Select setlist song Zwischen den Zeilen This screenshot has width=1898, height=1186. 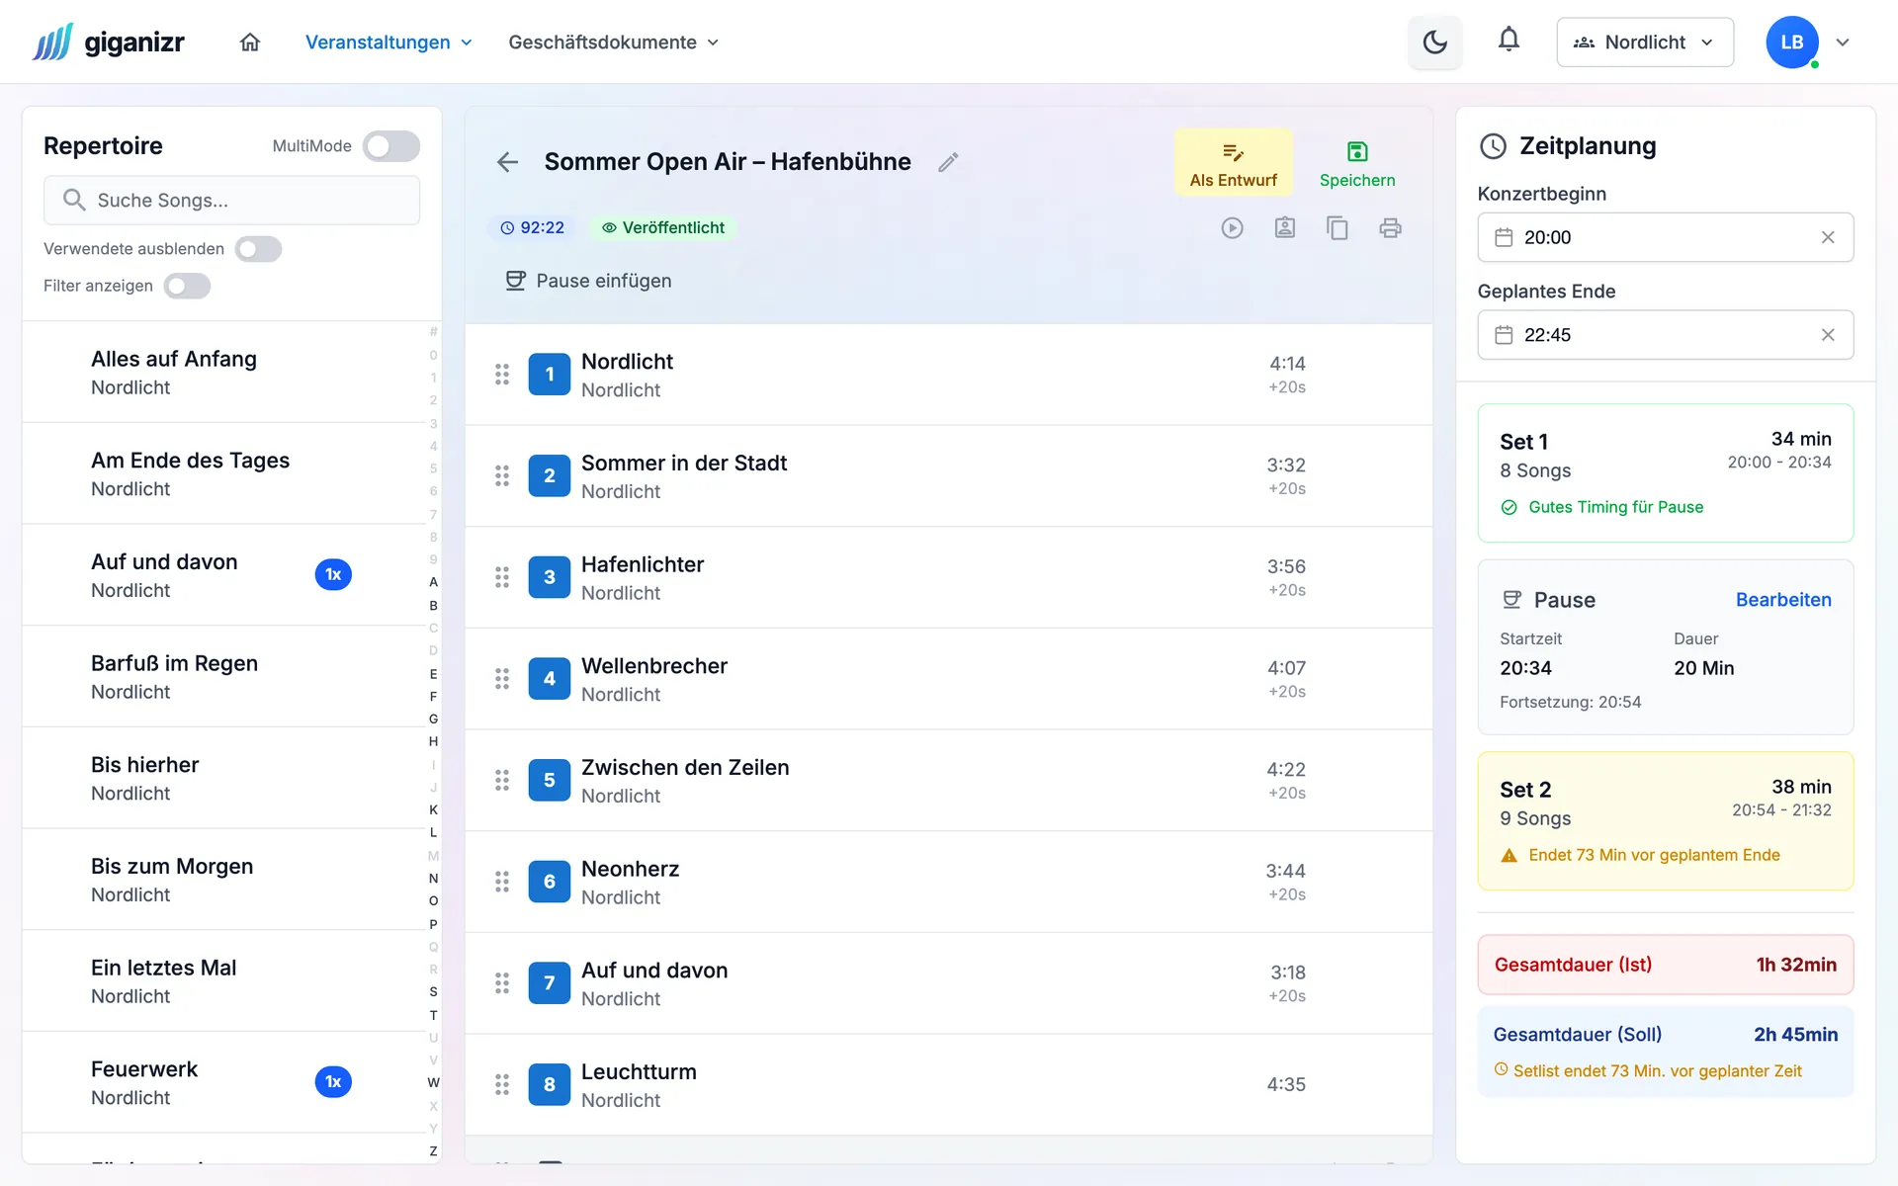948,781
